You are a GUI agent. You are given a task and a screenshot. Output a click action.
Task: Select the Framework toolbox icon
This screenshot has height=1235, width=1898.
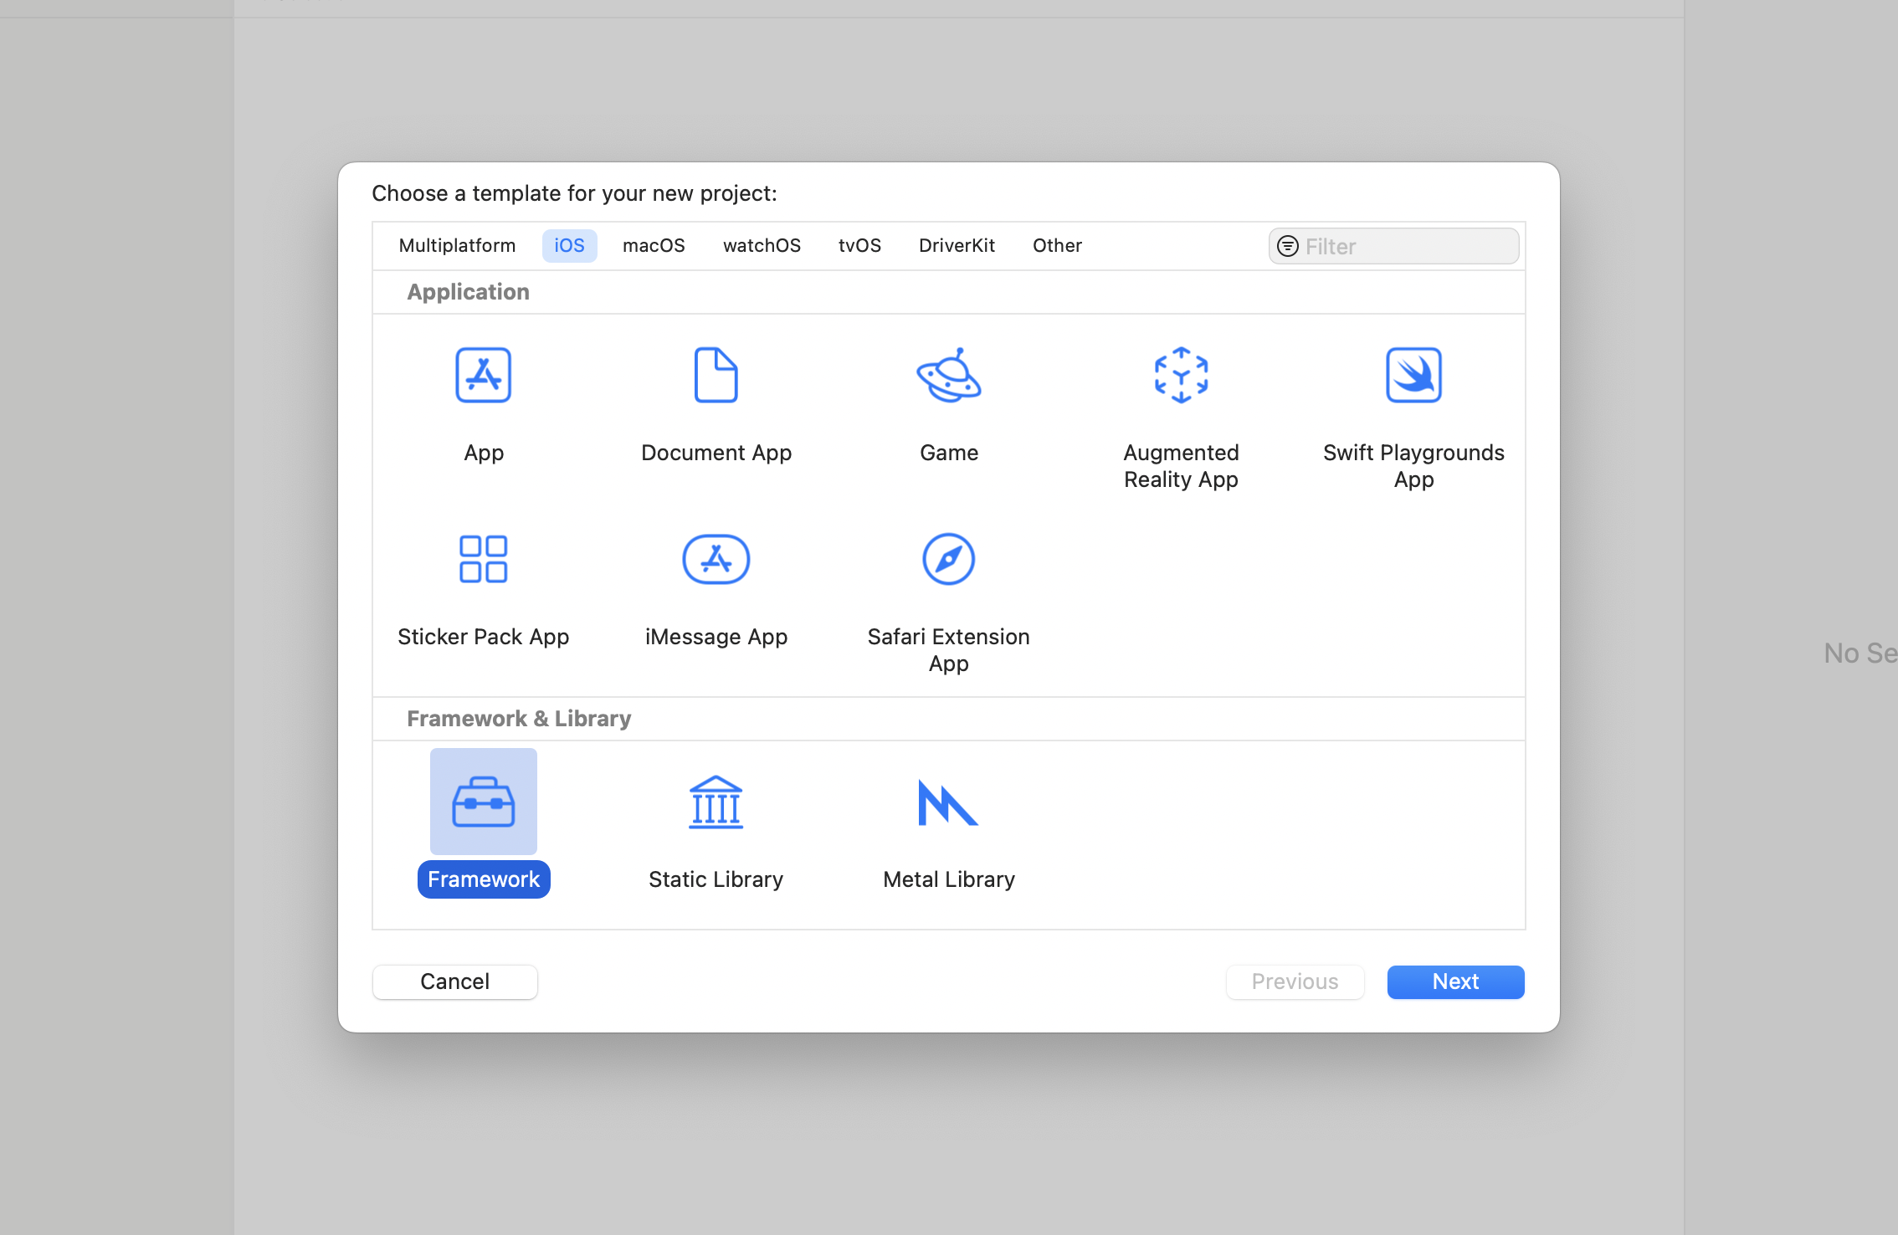point(483,802)
